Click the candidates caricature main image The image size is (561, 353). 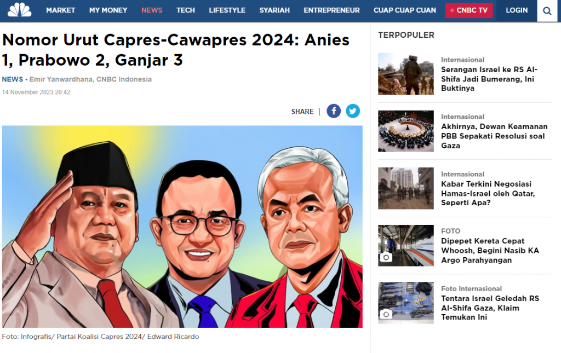coord(182,227)
